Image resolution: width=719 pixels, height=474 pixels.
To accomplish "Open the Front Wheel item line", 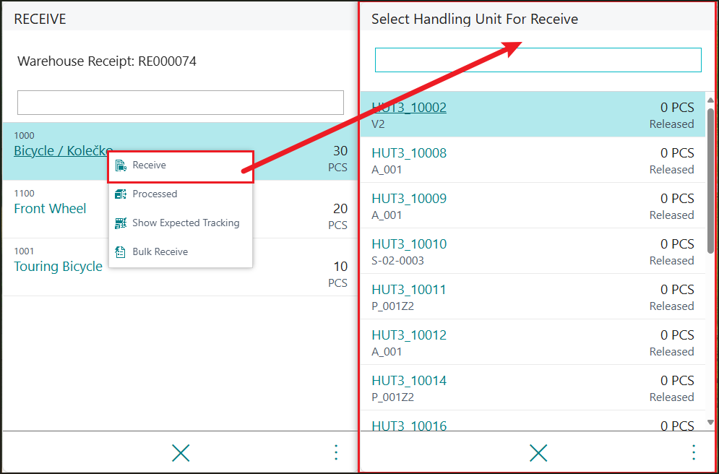I will click(50, 209).
